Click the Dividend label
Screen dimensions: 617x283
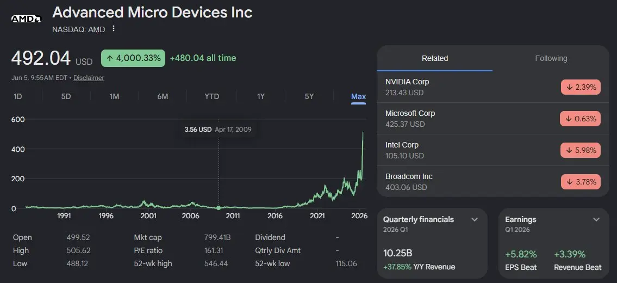270,237
